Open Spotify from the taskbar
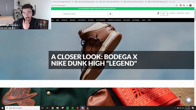 click(67, 108)
